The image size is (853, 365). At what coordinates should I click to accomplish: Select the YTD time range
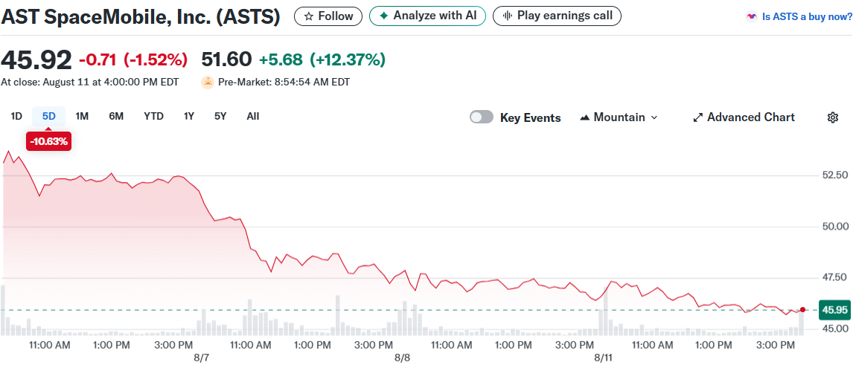coord(153,116)
